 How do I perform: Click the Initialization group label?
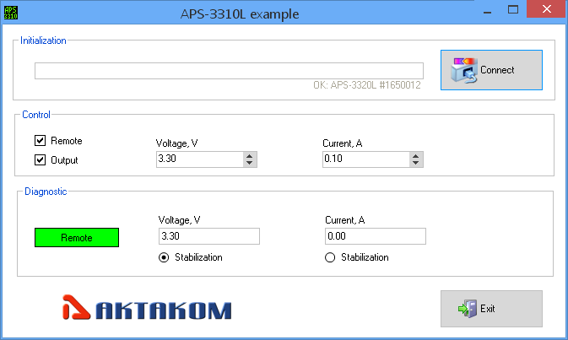(43, 40)
